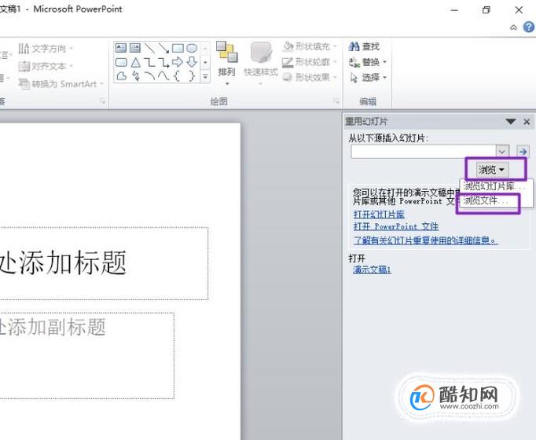Choose 浏览幻灯片库 from browse menu
This screenshot has width=536, height=440.
(494, 186)
